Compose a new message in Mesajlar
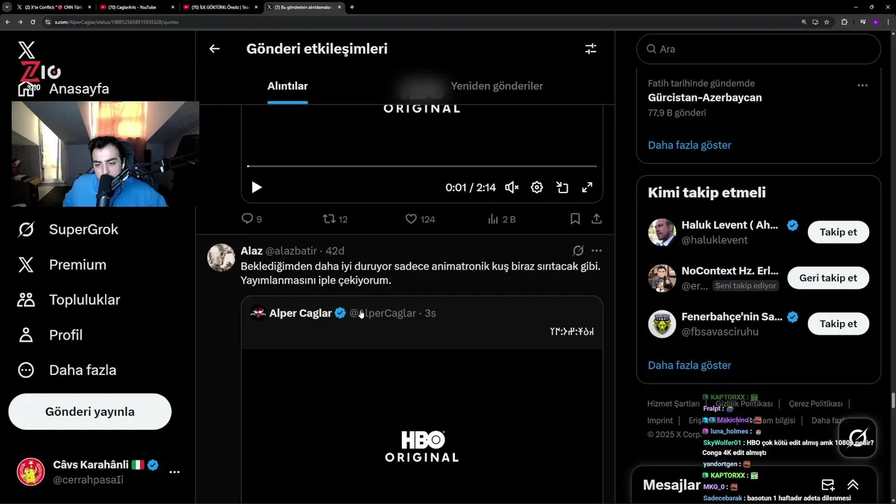896x504 pixels. pyautogui.click(x=828, y=485)
